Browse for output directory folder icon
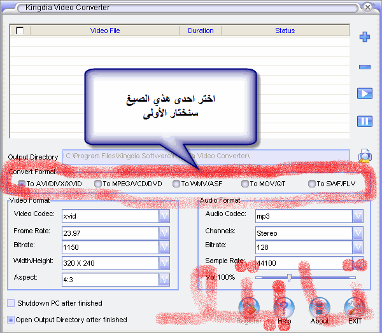 365,156
